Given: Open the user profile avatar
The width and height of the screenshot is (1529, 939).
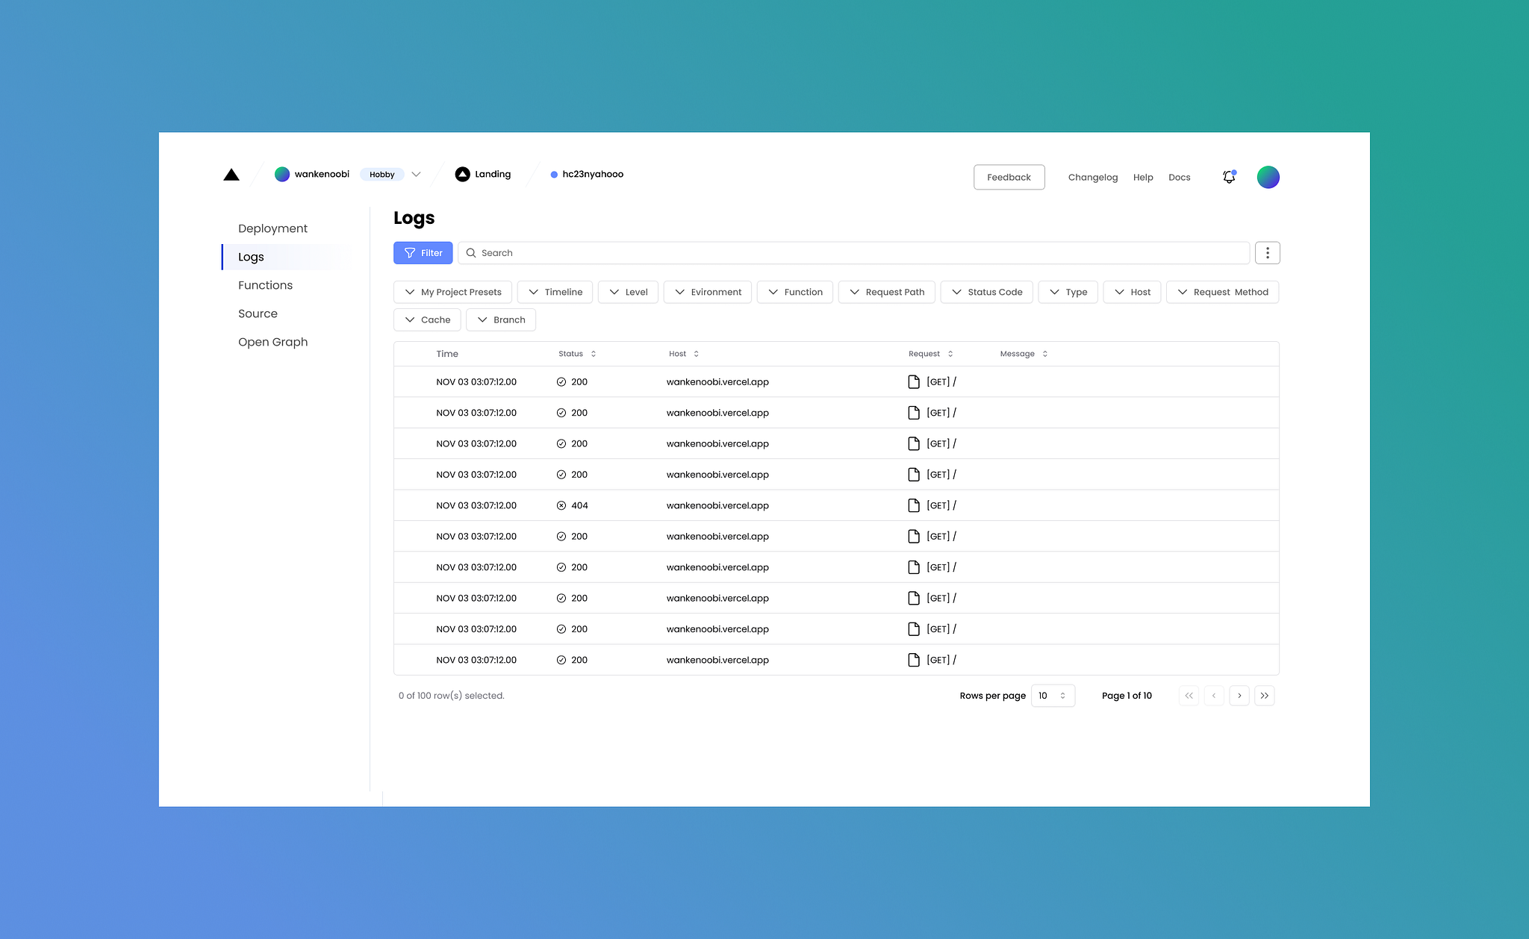Looking at the screenshot, I should coord(1268,177).
